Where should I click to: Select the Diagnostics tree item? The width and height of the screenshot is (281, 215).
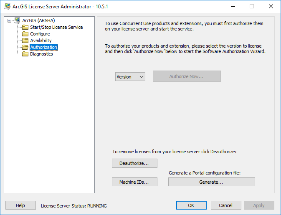tap(41, 54)
